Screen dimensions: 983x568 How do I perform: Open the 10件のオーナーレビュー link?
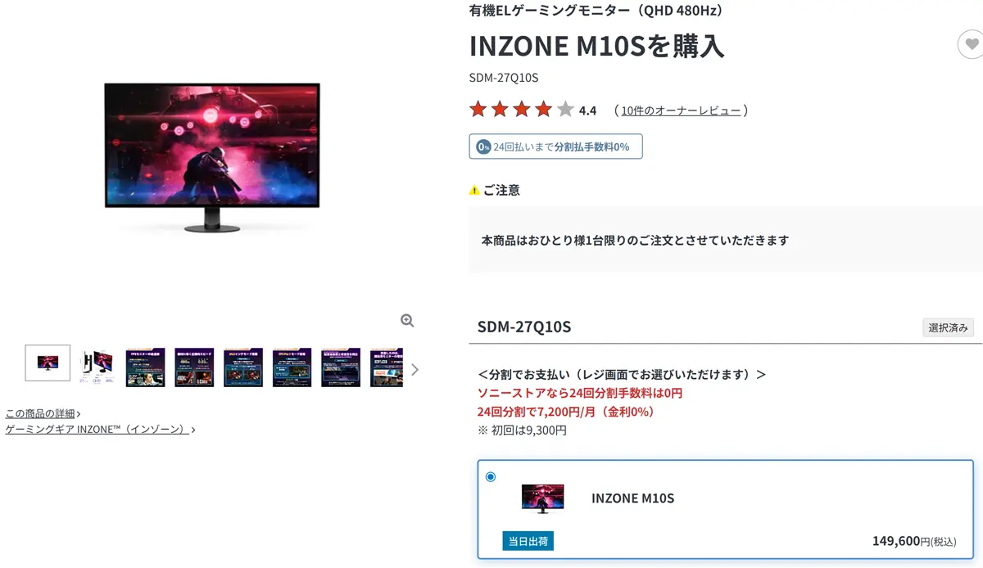pos(681,110)
